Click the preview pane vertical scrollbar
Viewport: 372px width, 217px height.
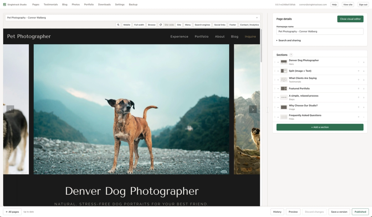pyautogui.click(x=261, y=46)
